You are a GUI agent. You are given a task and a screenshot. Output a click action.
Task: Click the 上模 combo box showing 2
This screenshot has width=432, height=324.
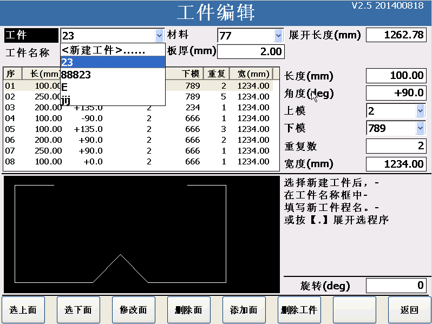[x=396, y=111]
